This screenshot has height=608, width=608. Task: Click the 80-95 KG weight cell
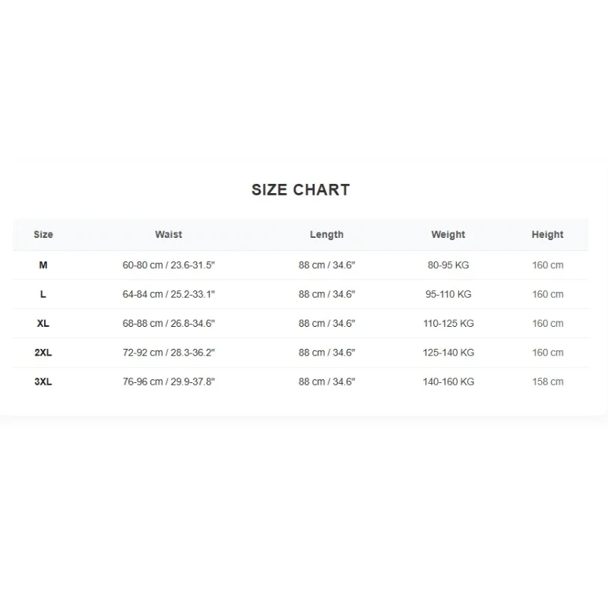(448, 265)
